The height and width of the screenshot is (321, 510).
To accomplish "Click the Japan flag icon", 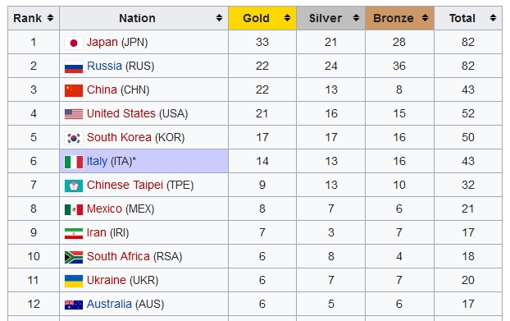I will (74, 43).
